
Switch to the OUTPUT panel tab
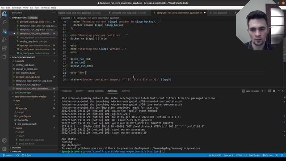point(80,91)
